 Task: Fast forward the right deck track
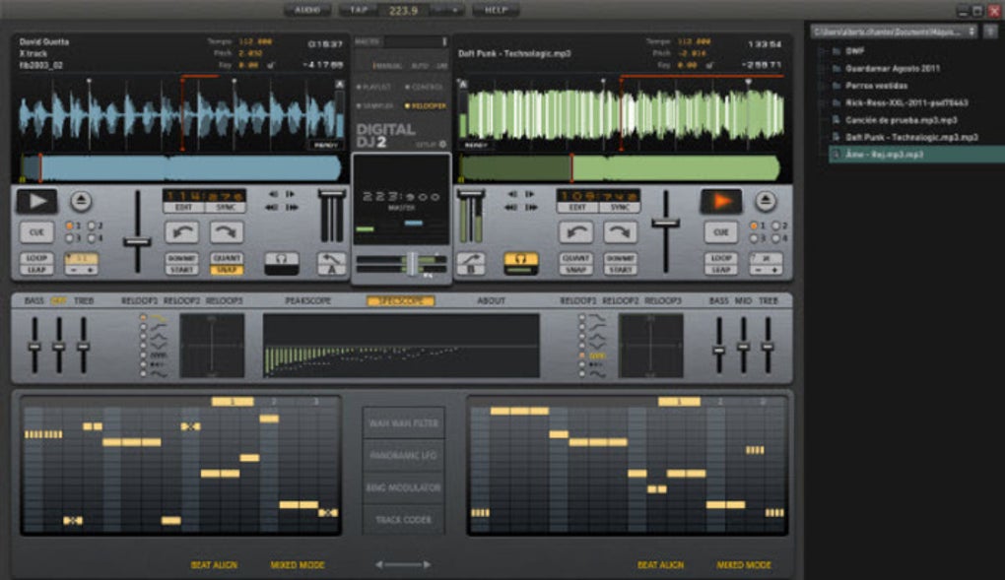[x=531, y=207]
